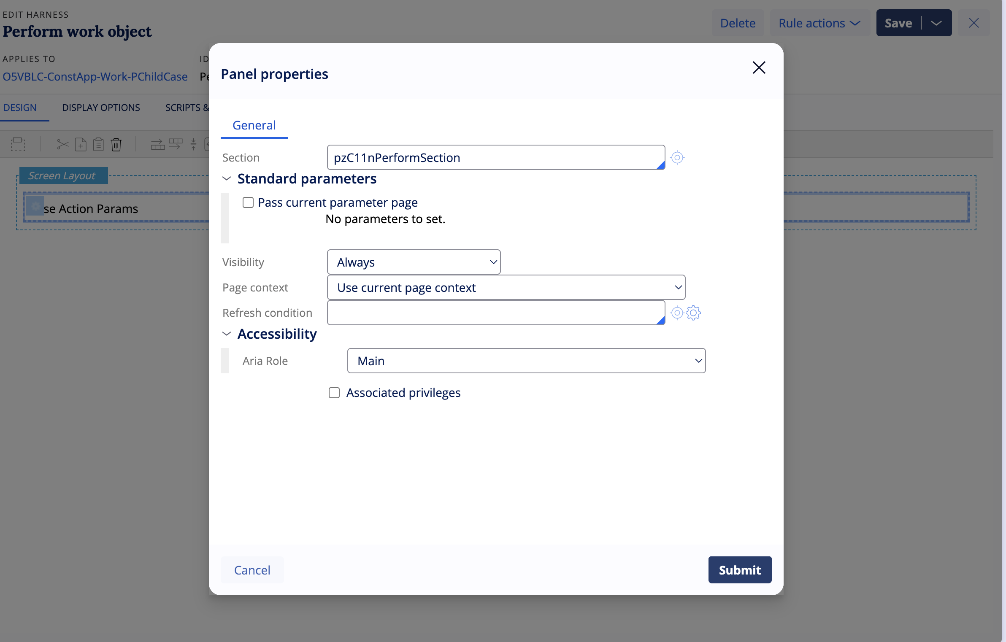The height and width of the screenshot is (642, 1006).
Task: Click the copy page icon in the toolbar
Action: pyautogui.click(x=81, y=144)
